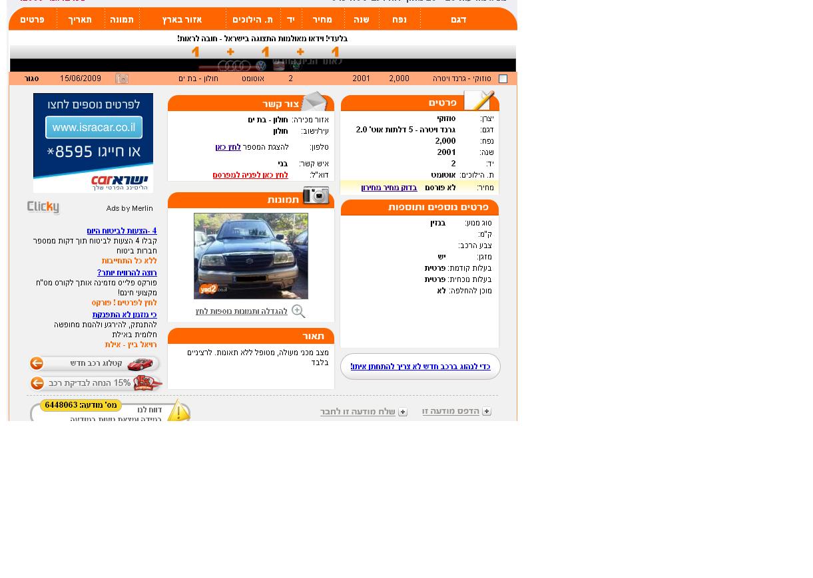
Task: Click the pencil icon on the פרטים header
Action: pos(478,101)
